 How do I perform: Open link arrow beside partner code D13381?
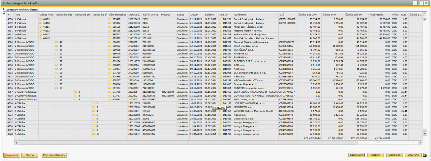pyautogui.click(x=220, y=61)
